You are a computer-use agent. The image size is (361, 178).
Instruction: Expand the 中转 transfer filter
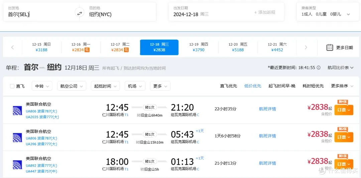pos(42,86)
